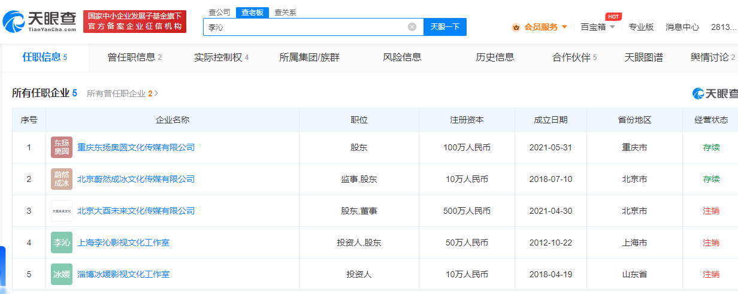Select the 股东,董事 position cell
Screen dimensions: 738x294
pyautogui.click(x=359, y=211)
